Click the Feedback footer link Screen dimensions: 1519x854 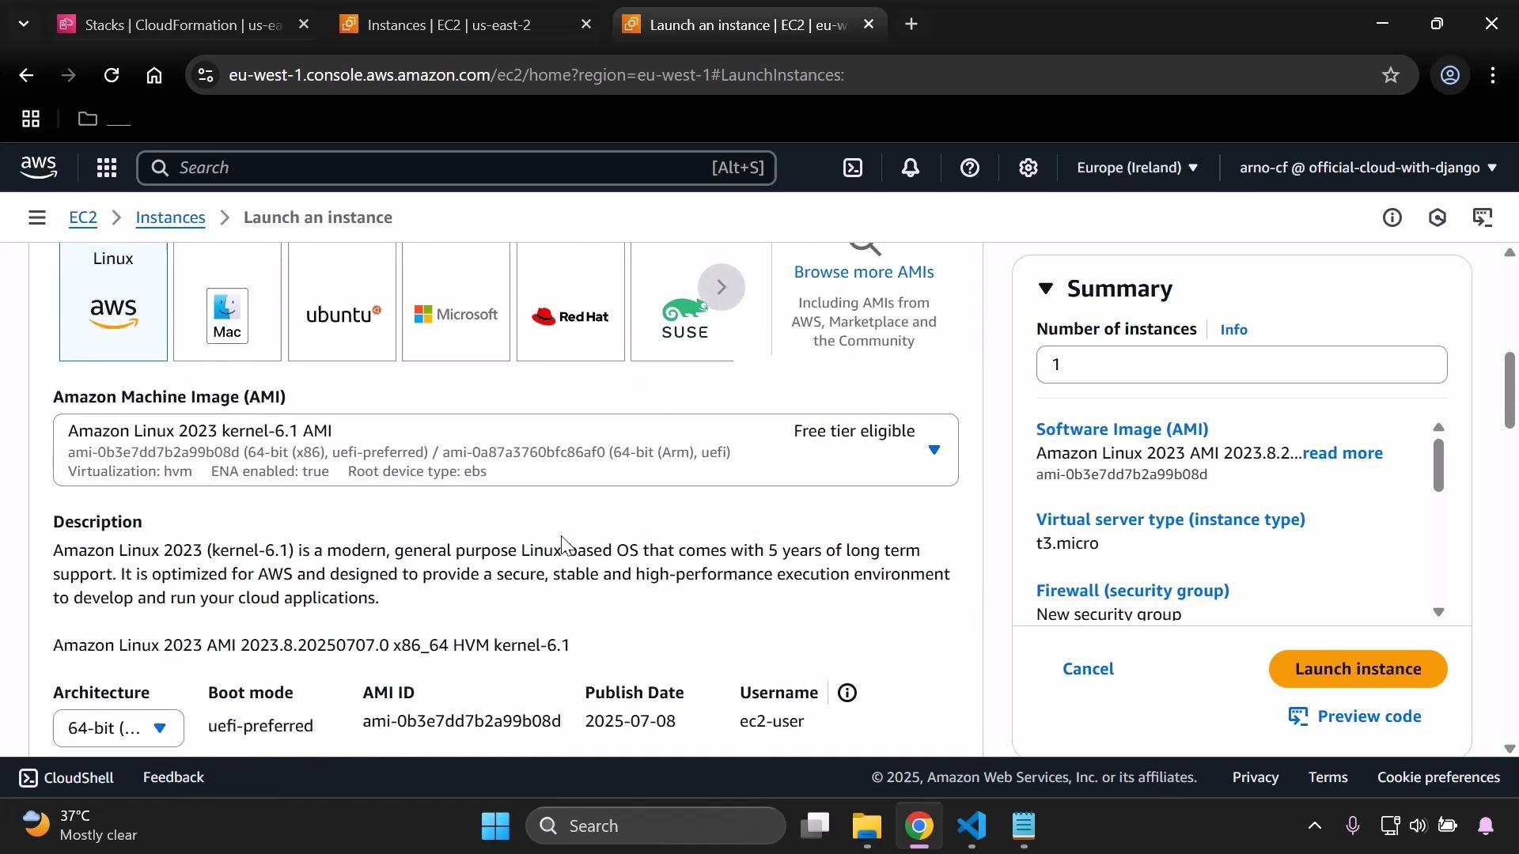tap(173, 778)
